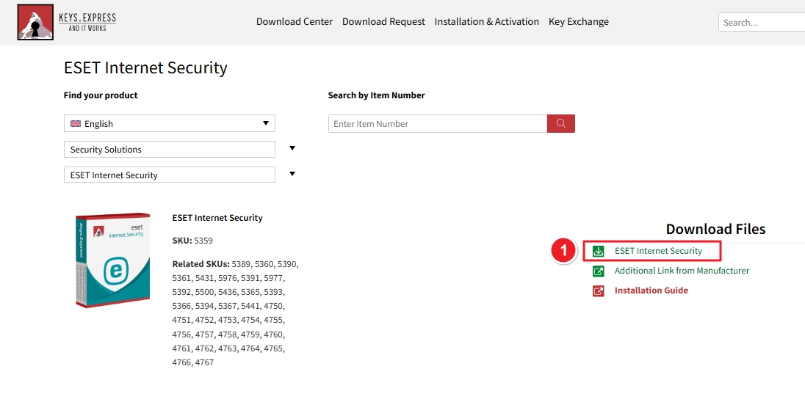805x402 pixels.
Task: Open the ESET Internet Security product dropdown
Action: coord(169,175)
